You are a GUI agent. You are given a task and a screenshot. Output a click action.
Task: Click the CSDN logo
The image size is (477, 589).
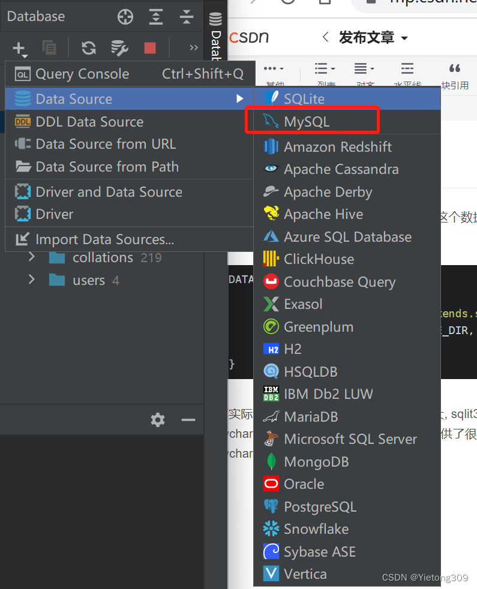[x=248, y=37]
